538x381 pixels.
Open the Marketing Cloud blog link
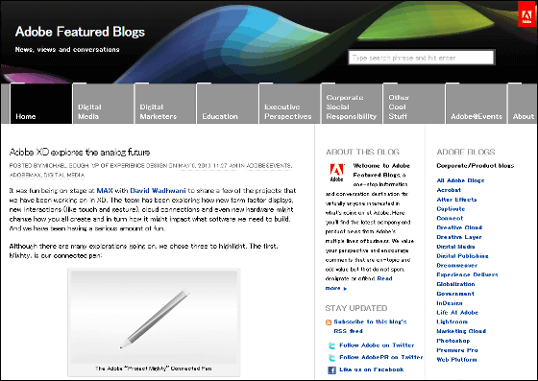pos(461,331)
